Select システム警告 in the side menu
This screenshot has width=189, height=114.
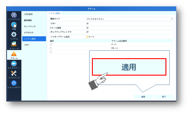click(x=34, y=39)
